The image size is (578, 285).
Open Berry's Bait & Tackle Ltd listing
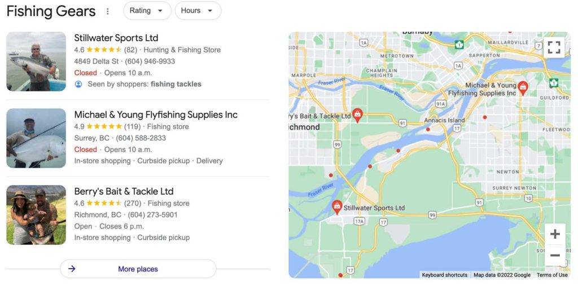click(x=124, y=191)
